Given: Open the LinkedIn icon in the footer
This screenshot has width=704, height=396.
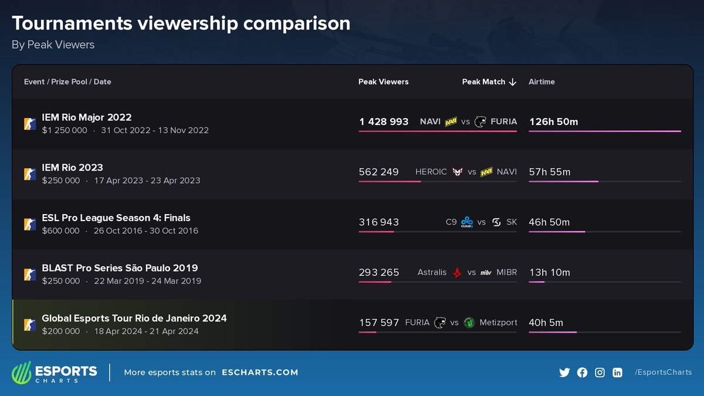Looking at the screenshot, I should [617, 373].
